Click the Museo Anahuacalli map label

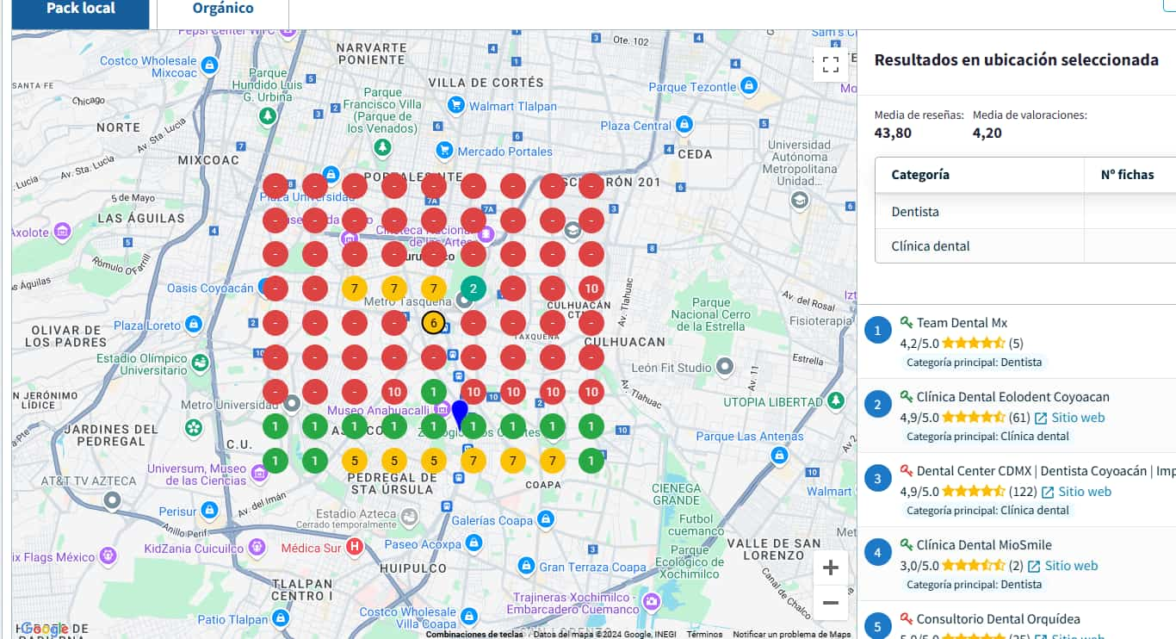tap(379, 411)
